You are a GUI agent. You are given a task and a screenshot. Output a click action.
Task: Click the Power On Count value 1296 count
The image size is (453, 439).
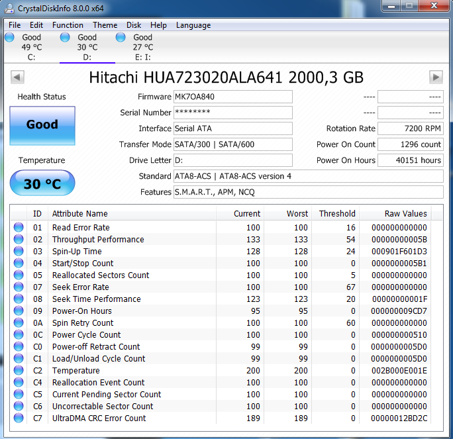click(411, 144)
